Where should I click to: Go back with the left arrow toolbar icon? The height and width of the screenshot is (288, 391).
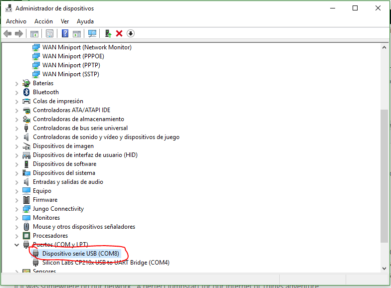point(7,33)
